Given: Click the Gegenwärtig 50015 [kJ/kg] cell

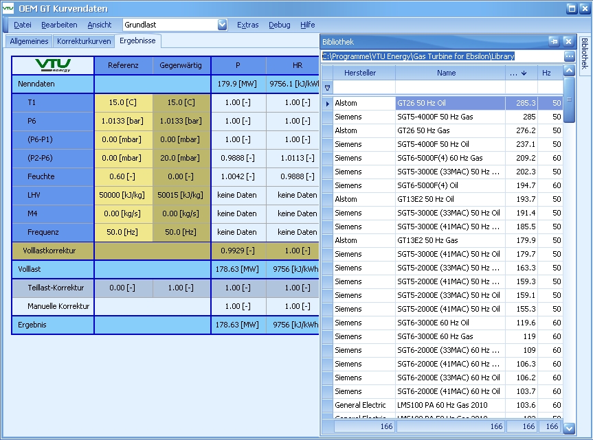Looking at the screenshot, I should [181, 195].
